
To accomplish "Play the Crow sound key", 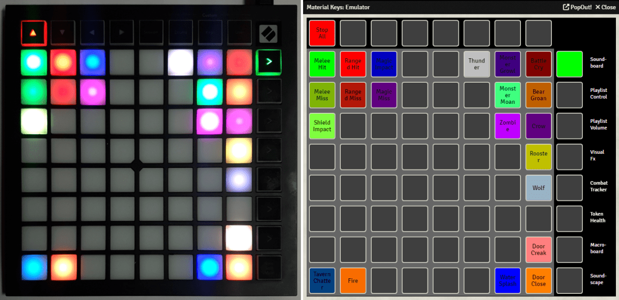I will (x=538, y=126).
